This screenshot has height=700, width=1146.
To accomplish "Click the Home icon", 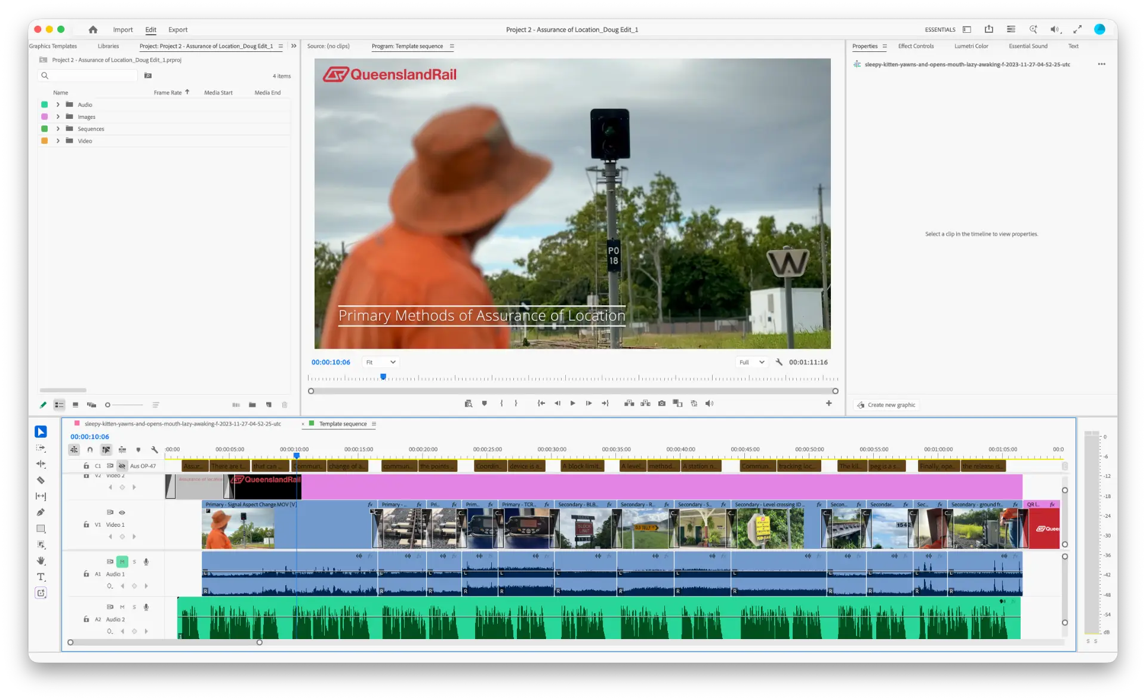I will pos(93,29).
